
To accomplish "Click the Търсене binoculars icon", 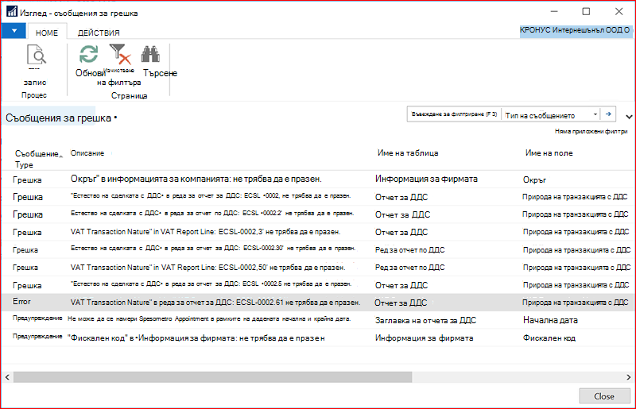I will coord(150,54).
